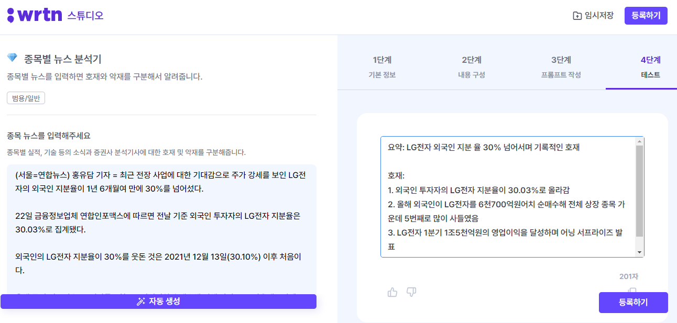Click the 종목 뉴스를 입력해주세요 label

tap(49, 136)
